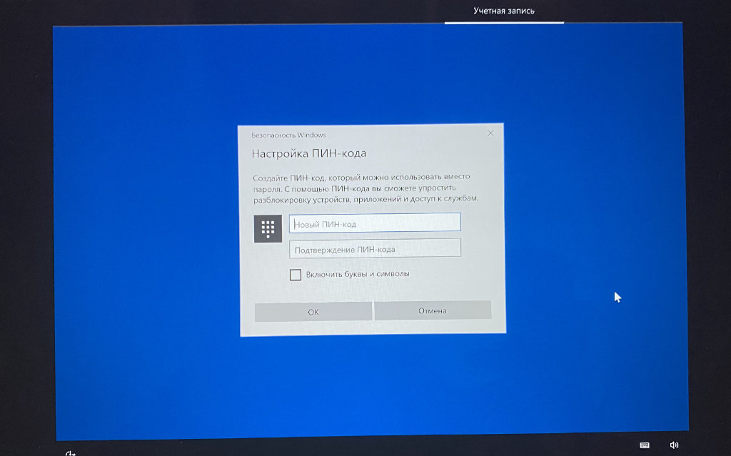Click the Создайте ПИН-код description text

tap(365, 188)
